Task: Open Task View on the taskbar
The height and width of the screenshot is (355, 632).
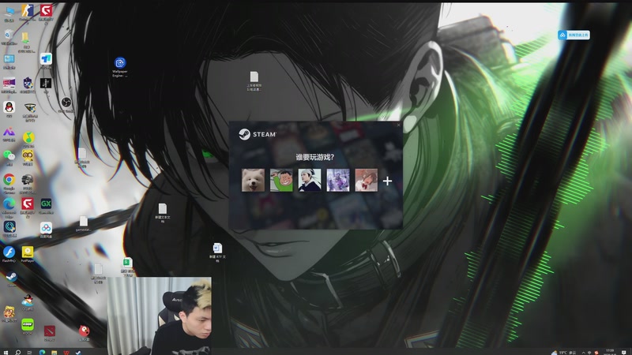Action: pos(29,352)
